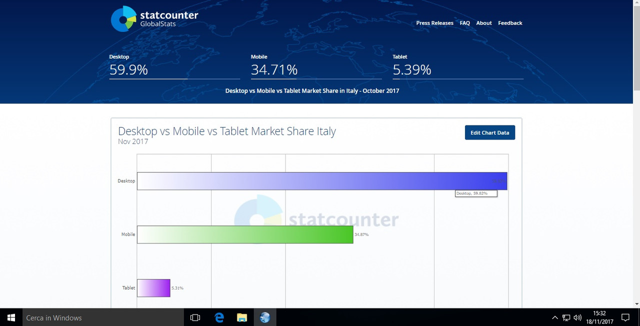Click the Desktop axis label
The width and height of the screenshot is (640, 326).
point(126,181)
